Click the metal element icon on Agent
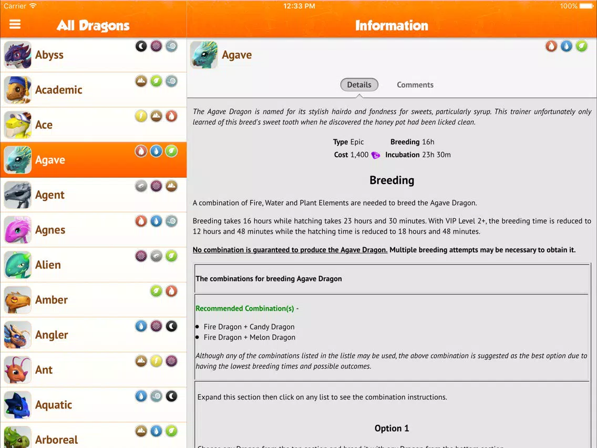 141,186
